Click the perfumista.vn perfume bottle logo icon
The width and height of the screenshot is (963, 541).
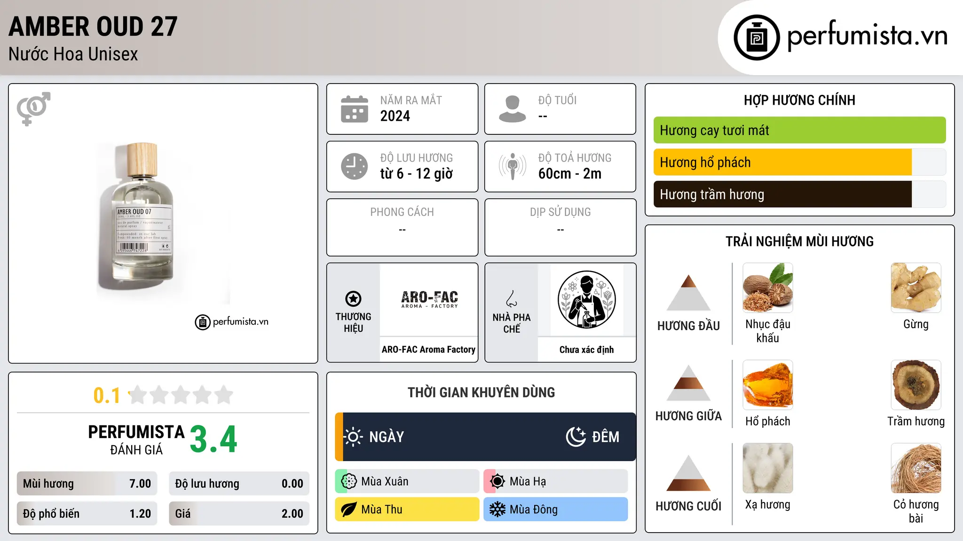757,38
